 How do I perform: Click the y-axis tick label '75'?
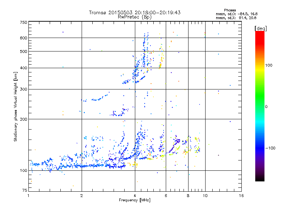coord(25,190)
